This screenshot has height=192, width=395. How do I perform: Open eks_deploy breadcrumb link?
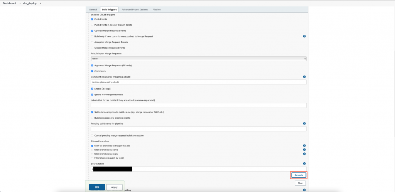point(30,3)
